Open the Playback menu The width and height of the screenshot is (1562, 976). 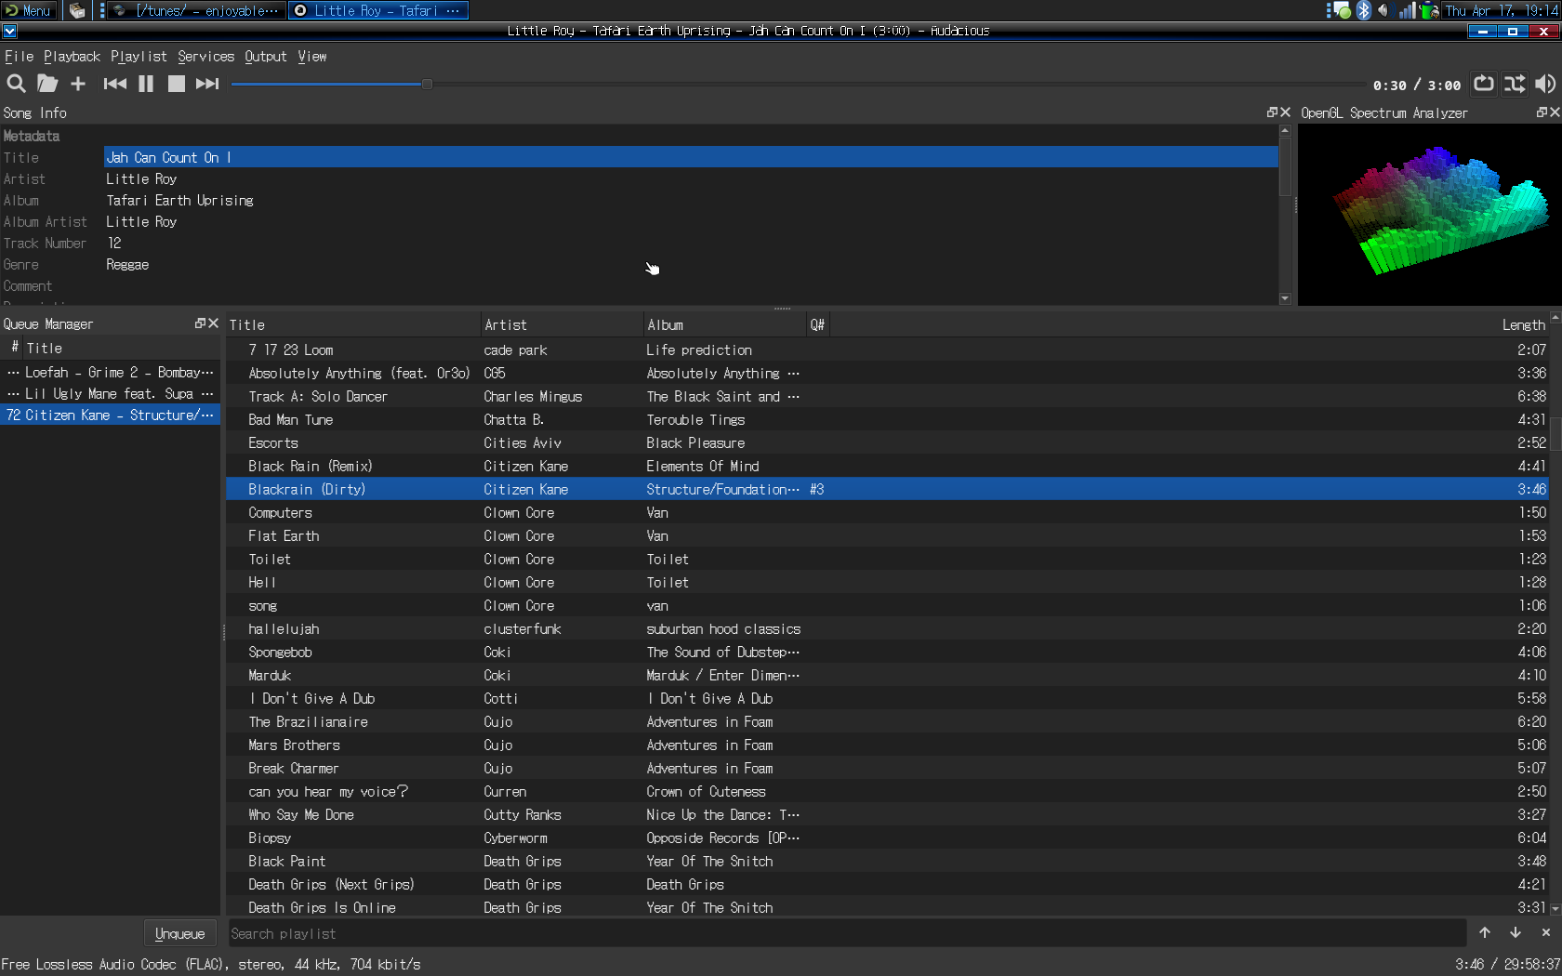point(72,57)
